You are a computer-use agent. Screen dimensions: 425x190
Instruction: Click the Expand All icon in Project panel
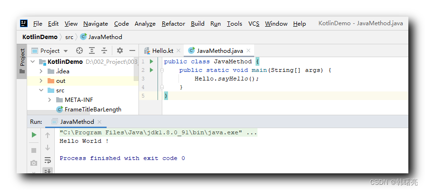point(92,50)
